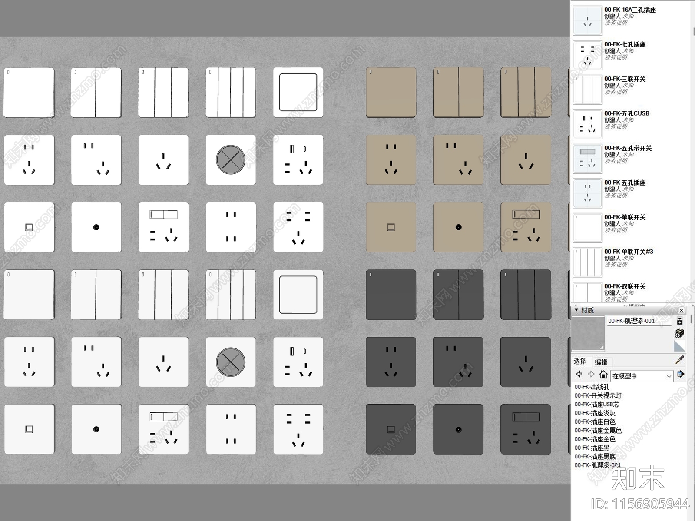
Task: Select material 00-FK-出线孔
Action: click(592, 387)
